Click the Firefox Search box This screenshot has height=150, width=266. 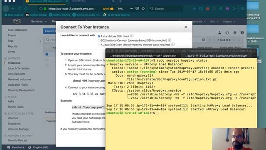tap(165, 8)
